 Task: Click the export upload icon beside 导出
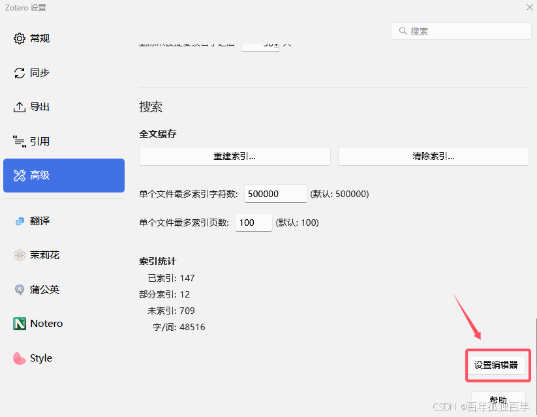20,107
